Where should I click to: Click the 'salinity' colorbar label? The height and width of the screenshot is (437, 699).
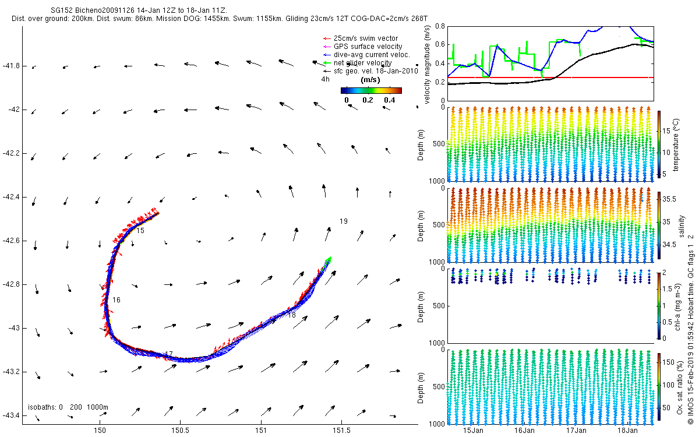click(681, 225)
